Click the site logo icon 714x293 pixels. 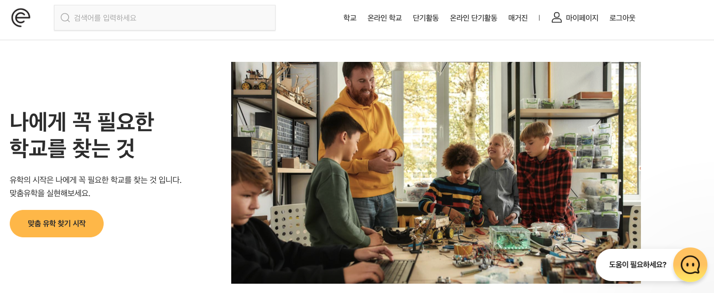pyautogui.click(x=21, y=18)
